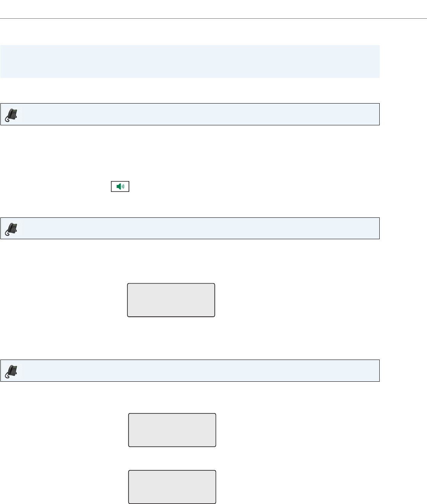The height and width of the screenshot is (504, 427).
Task: Click the lowest desk phone icon
Action: pyautogui.click(x=11, y=371)
